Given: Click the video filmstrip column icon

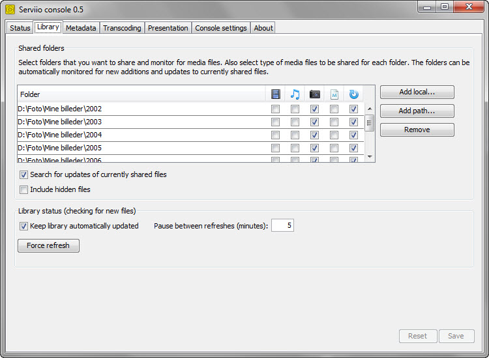Looking at the screenshot, I should pyautogui.click(x=275, y=94).
